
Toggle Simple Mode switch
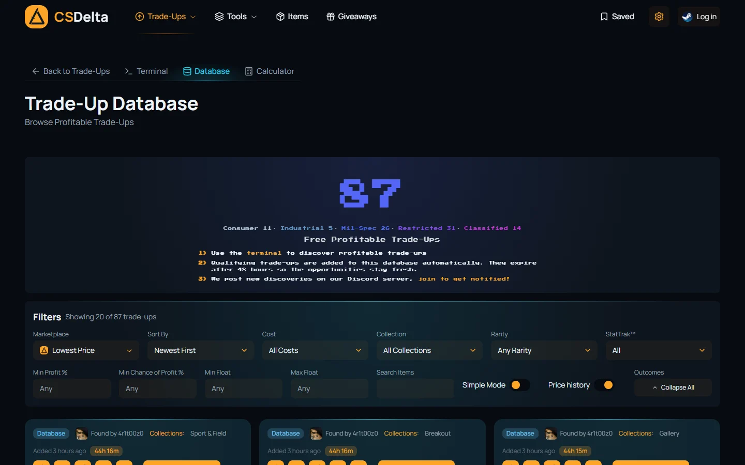[x=520, y=385]
